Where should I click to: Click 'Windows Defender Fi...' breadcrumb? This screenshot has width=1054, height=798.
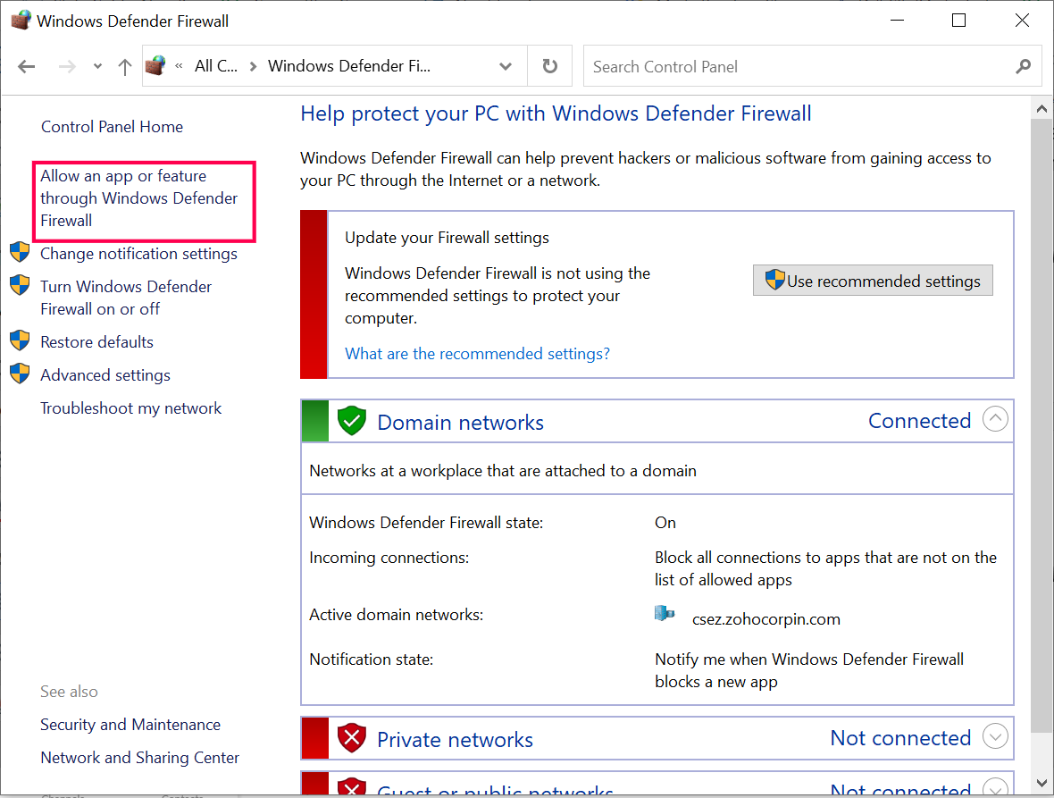[349, 66]
